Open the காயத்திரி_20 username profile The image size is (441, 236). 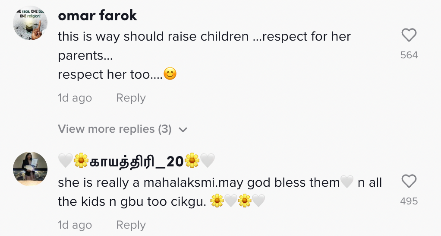(136, 161)
